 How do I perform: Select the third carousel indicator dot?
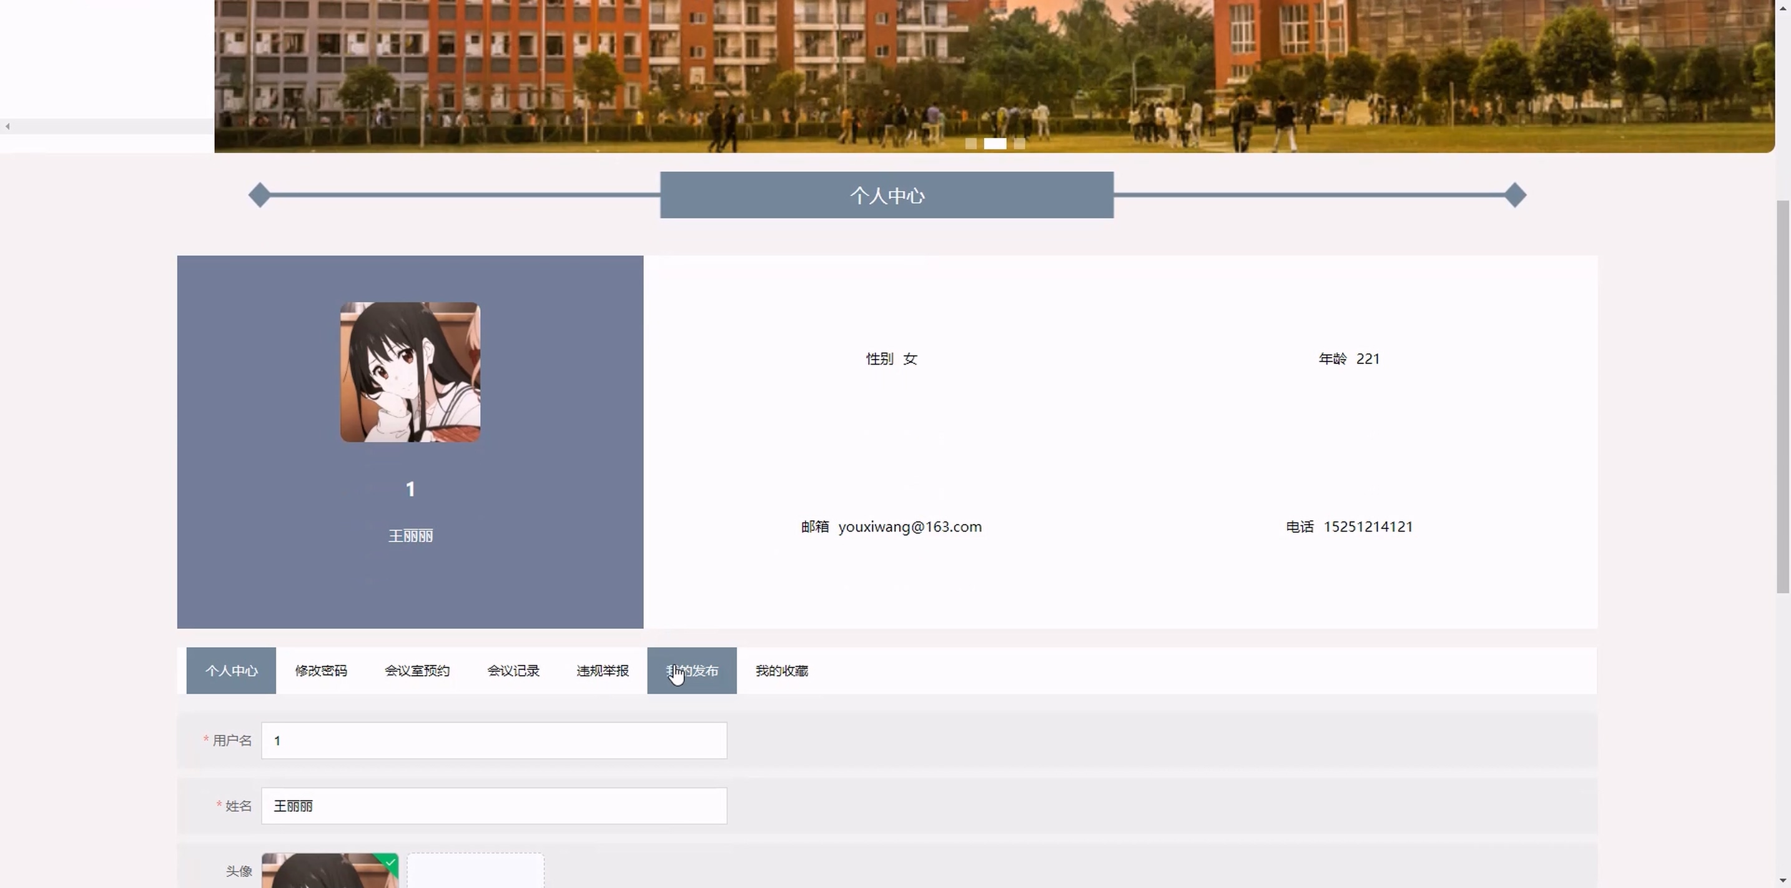coord(1019,144)
